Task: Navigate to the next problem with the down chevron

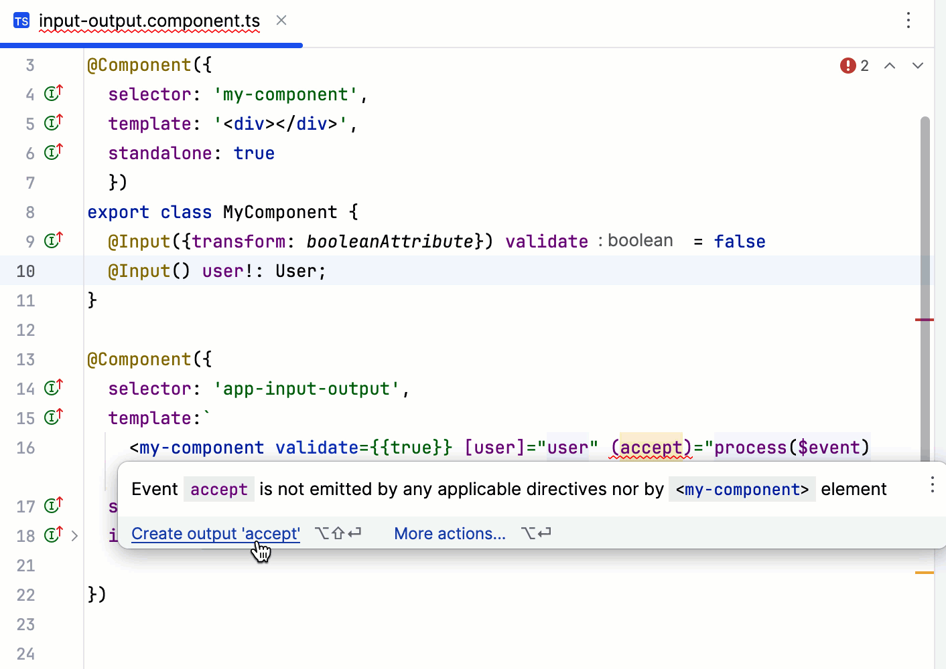Action: click(x=917, y=65)
